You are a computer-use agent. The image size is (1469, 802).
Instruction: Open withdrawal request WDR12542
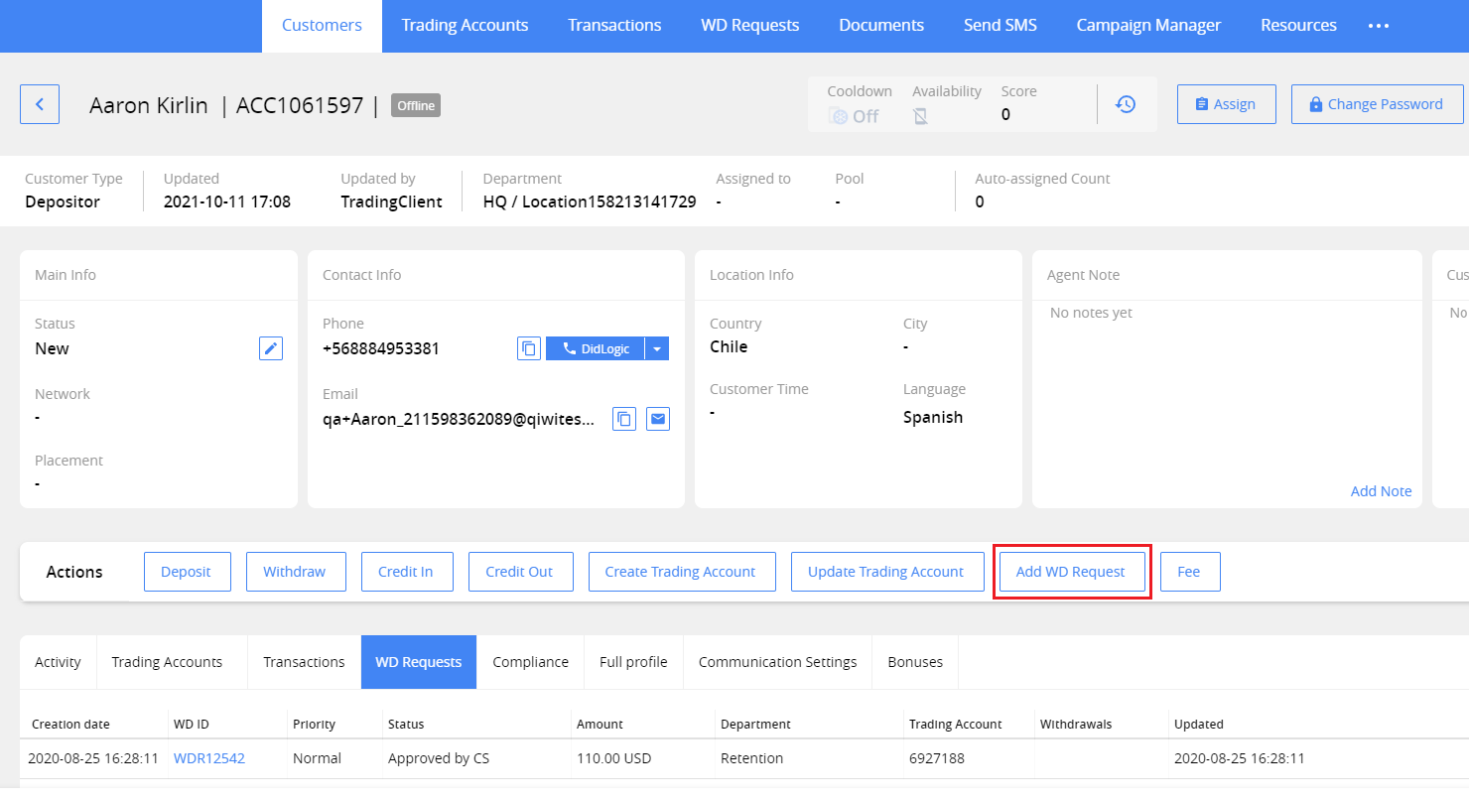tap(208, 757)
